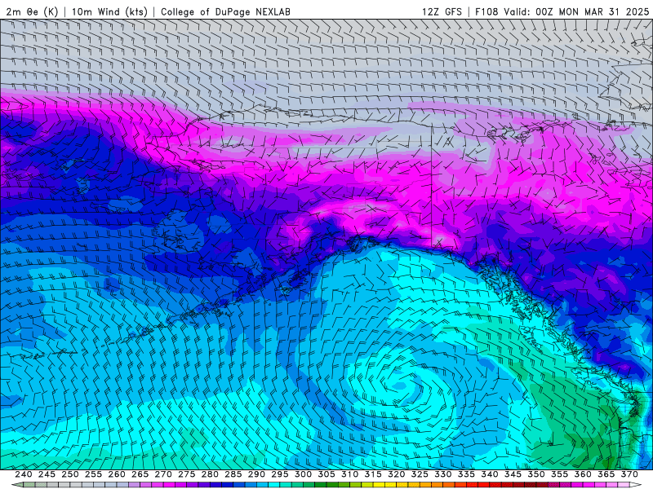The height and width of the screenshot is (489, 653).
Task: Click the 335 value on the legend
Action: coord(466,474)
